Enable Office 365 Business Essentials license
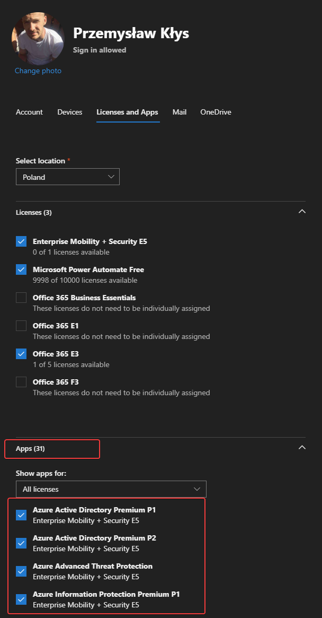Viewport: 322px width, 618px height. tap(21, 298)
